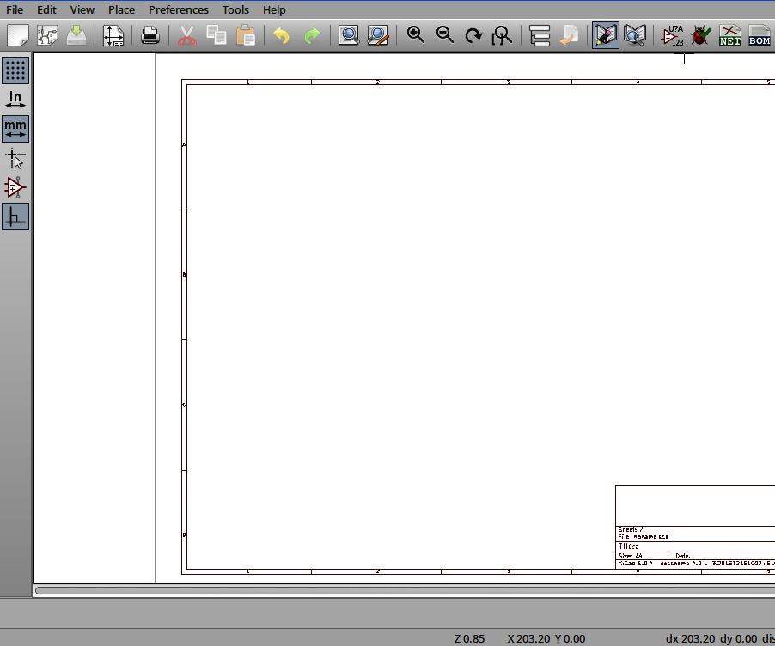Click the 'File: noname.sch' text
Image resolution: width=775 pixels, height=646 pixels.
click(x=643, y=536)
